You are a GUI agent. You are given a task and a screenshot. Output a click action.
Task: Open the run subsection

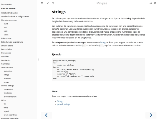tap(5, 27)
